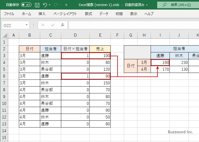
Task: Open the ホーム ribbon tab
Action: (27, 14)
